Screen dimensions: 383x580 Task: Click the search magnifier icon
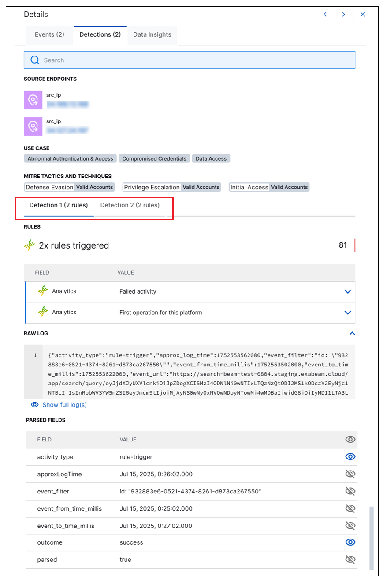35,60
